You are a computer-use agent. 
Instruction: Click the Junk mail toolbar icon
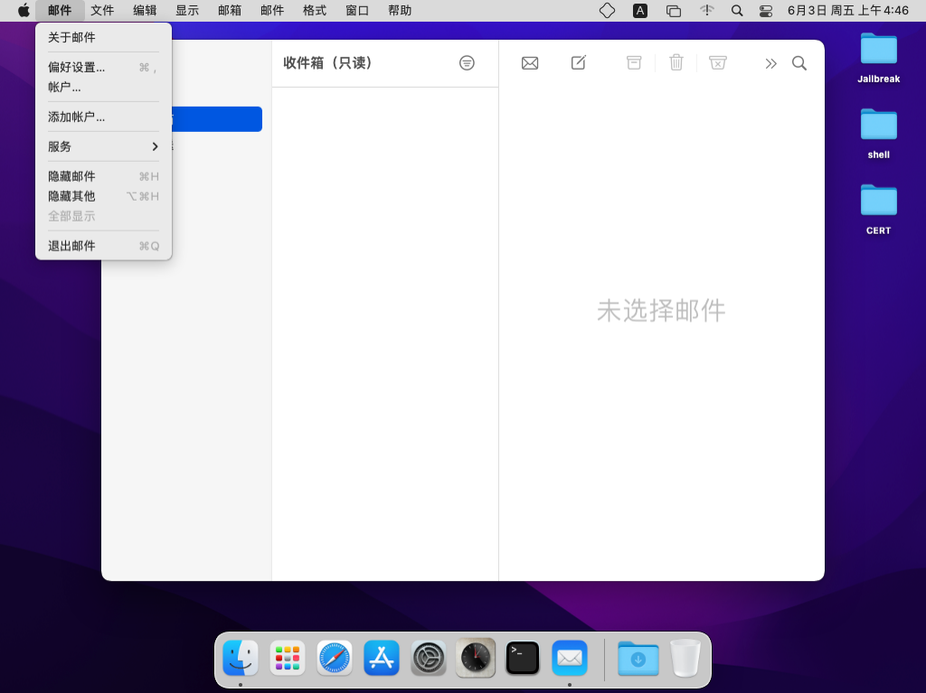click(717, 62)
